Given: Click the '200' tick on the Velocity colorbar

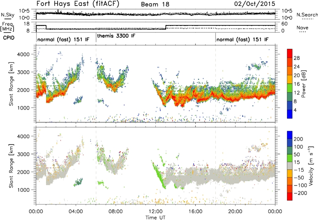Looking at the screenshot, I should (x=299, y=139).
